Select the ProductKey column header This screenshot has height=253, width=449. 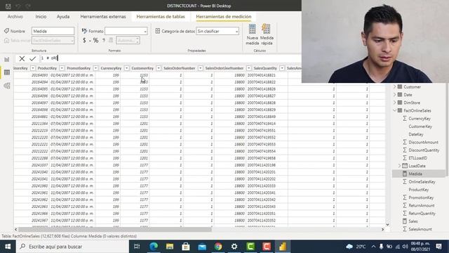[47, 68]
